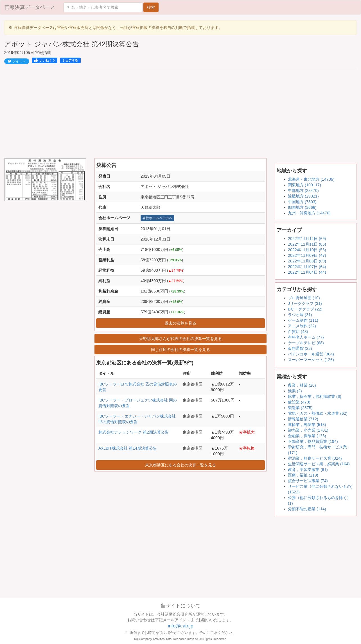The height and width of the screenshot is (644, 361).
Task: Open 百貨店 category link
Action: click(x=298, y=332)
